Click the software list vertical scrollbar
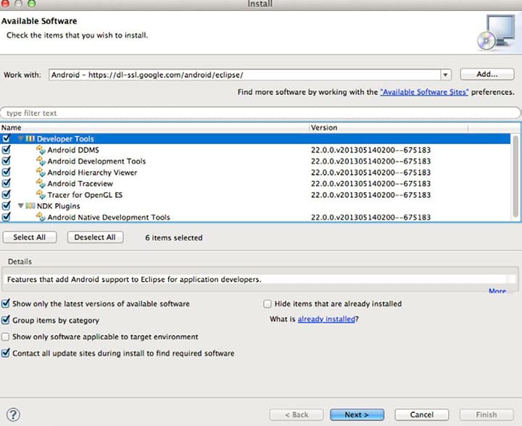The image size is (522, 426). click(x=515, y=176)
